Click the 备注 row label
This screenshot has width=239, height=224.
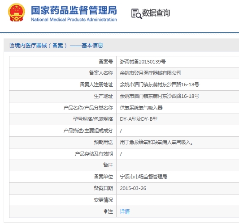pyautogui.click(x=108, y=165)
